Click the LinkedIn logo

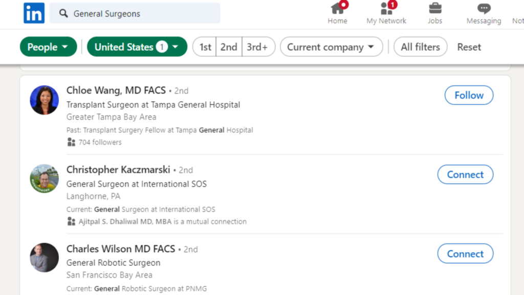(x=34, y=13)
